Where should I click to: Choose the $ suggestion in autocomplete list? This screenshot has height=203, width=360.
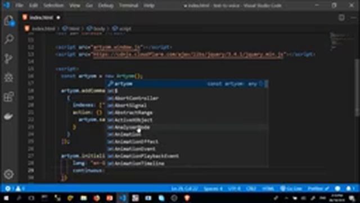[x=186, y=91]
